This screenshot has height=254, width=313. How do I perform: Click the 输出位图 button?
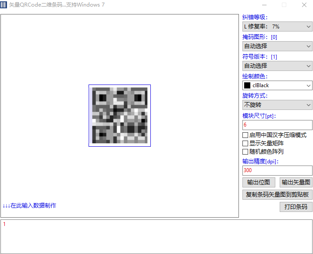259,182
